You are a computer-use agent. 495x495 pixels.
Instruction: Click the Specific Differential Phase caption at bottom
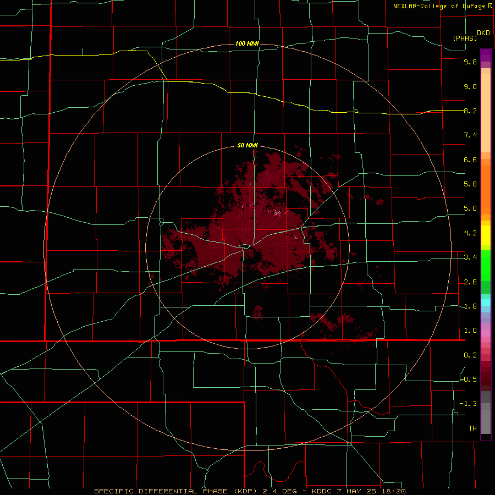(250, 491)
